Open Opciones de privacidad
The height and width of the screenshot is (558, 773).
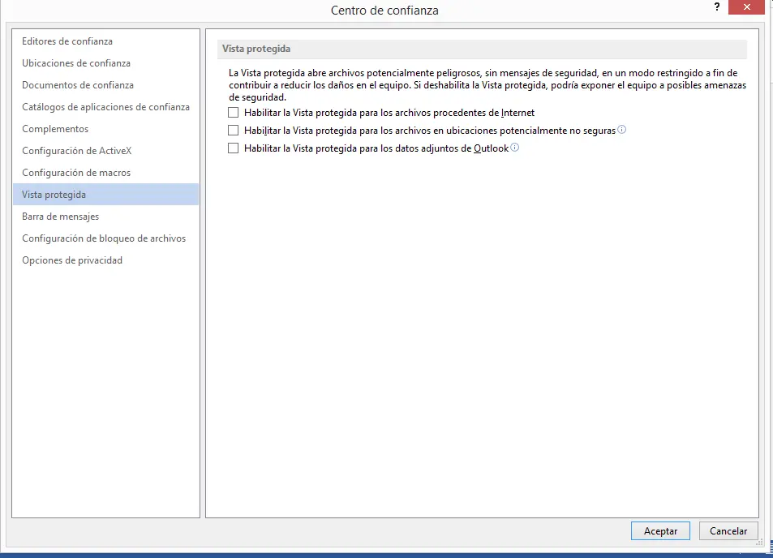[105, 260]
